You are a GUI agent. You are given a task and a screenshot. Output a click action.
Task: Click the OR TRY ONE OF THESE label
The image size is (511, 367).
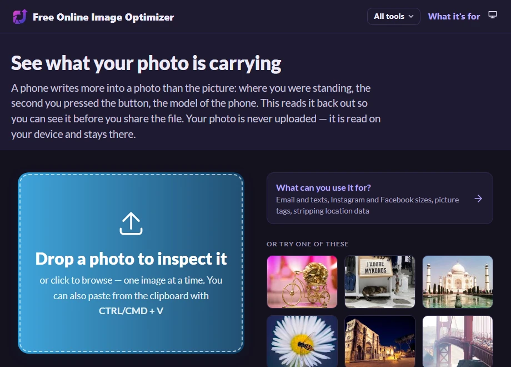(308, 244)
